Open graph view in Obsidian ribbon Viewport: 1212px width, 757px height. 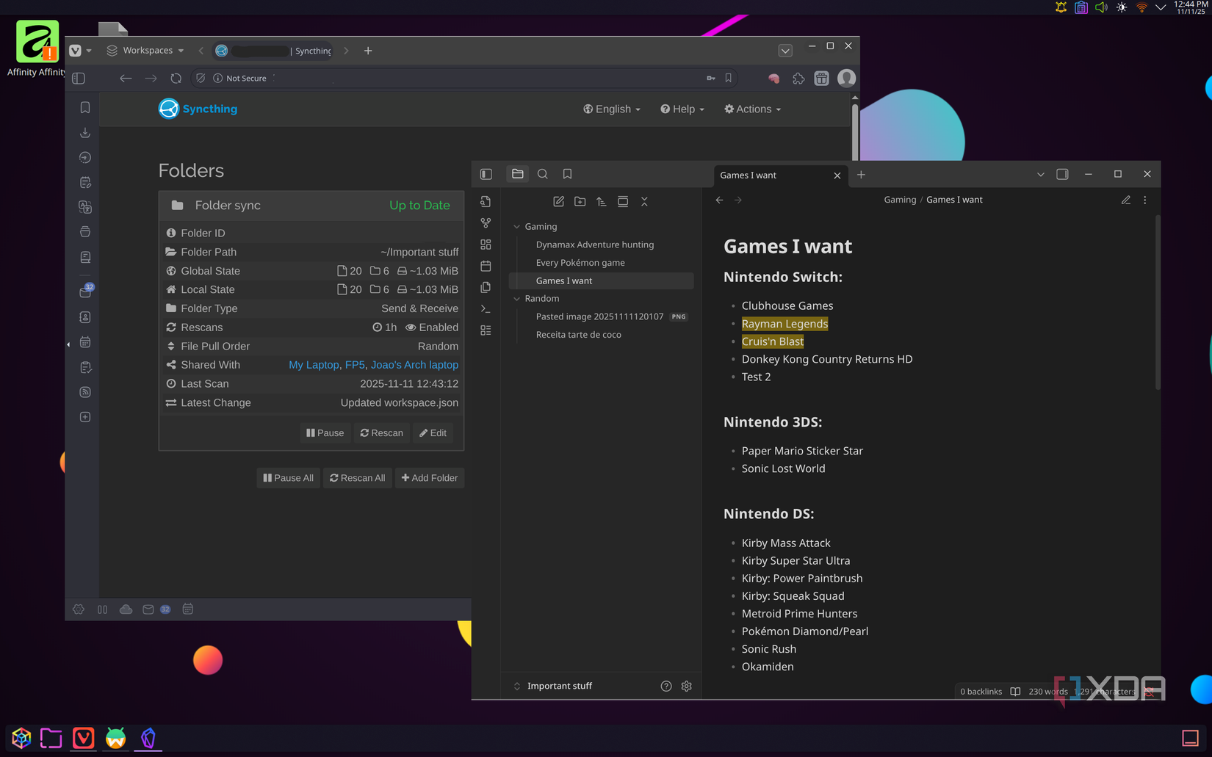pos(486,222)
